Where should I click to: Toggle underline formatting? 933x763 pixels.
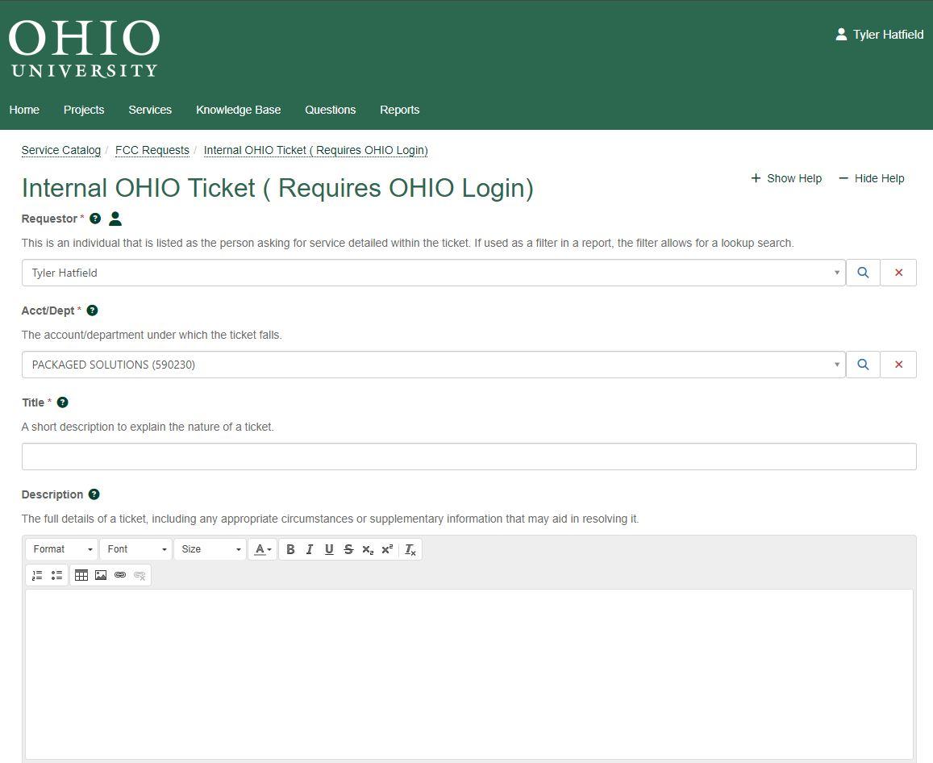click(329, 549)
